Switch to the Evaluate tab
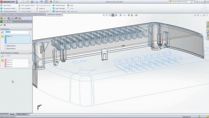Screen dimensions: 209x118 coord(20,14)
